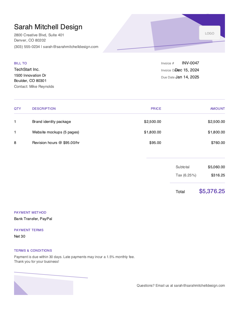Click the Sarah Mitchell Design heading

(48, 27)
